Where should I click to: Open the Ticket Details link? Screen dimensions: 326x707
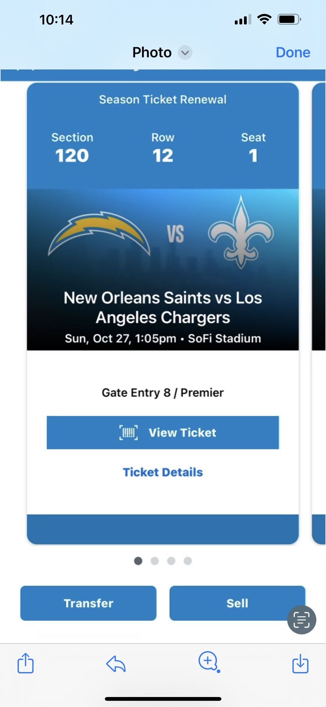tap(163, 472)
